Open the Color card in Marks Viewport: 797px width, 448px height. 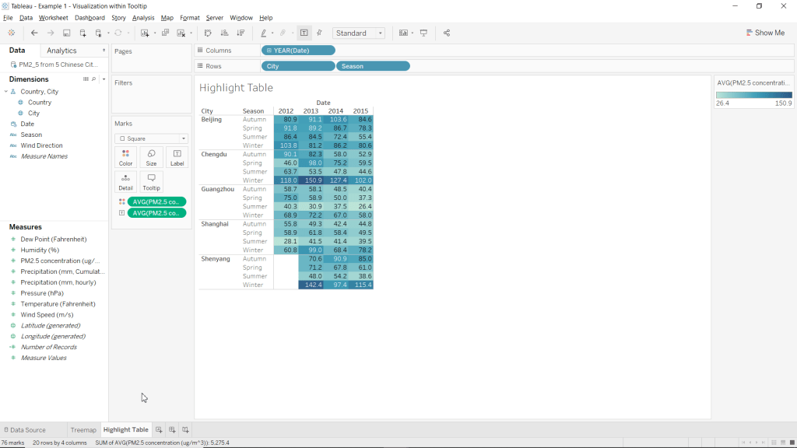click(125, 158)
